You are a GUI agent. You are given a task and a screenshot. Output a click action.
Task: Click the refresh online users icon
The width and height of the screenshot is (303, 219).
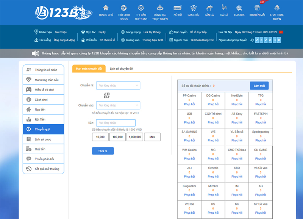[x=252, y=40]
